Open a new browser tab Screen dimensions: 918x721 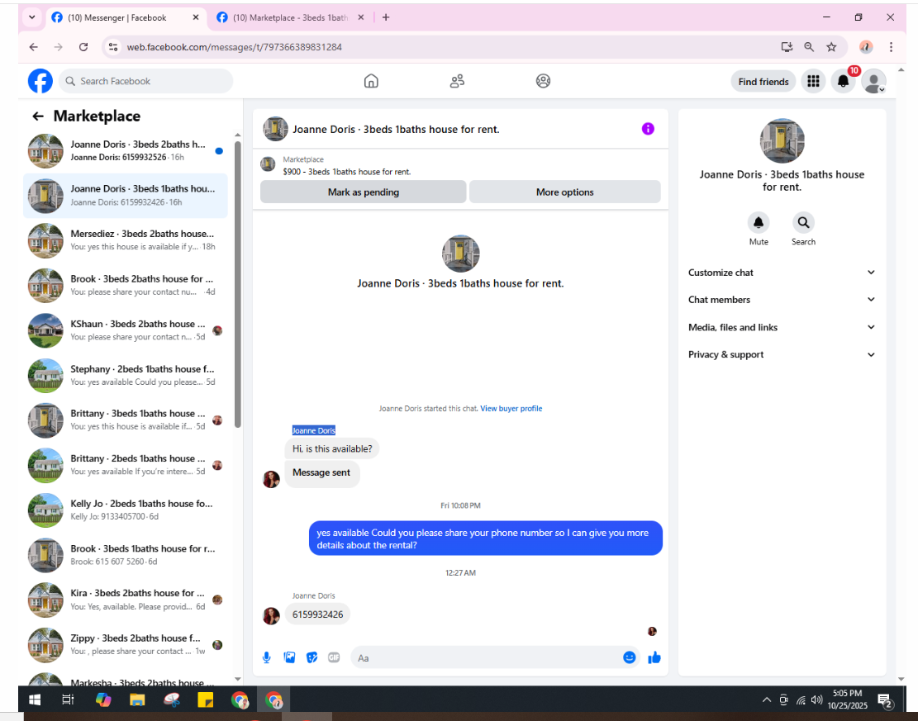[x=386, y=17]
